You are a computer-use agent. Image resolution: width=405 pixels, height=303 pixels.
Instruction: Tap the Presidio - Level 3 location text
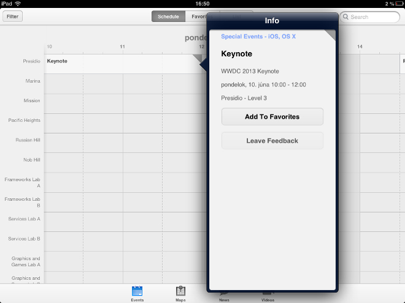[244, 98]
